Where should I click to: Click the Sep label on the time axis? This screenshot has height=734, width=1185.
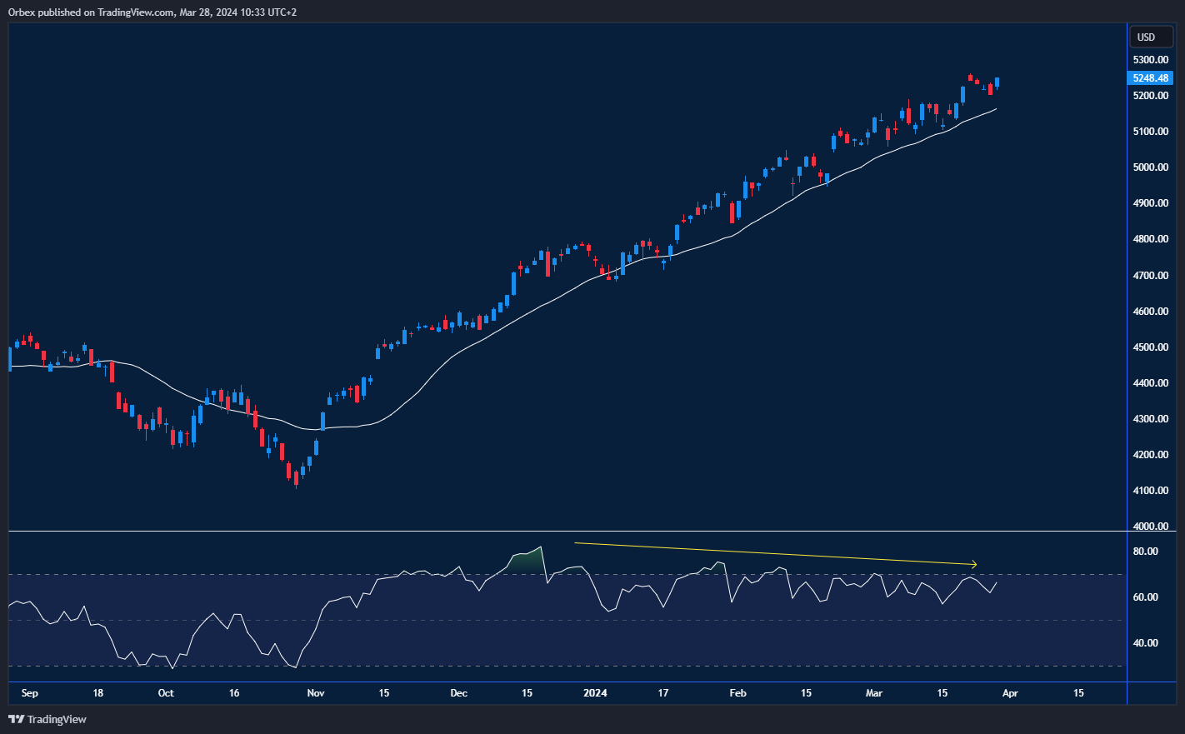(30, 693)
